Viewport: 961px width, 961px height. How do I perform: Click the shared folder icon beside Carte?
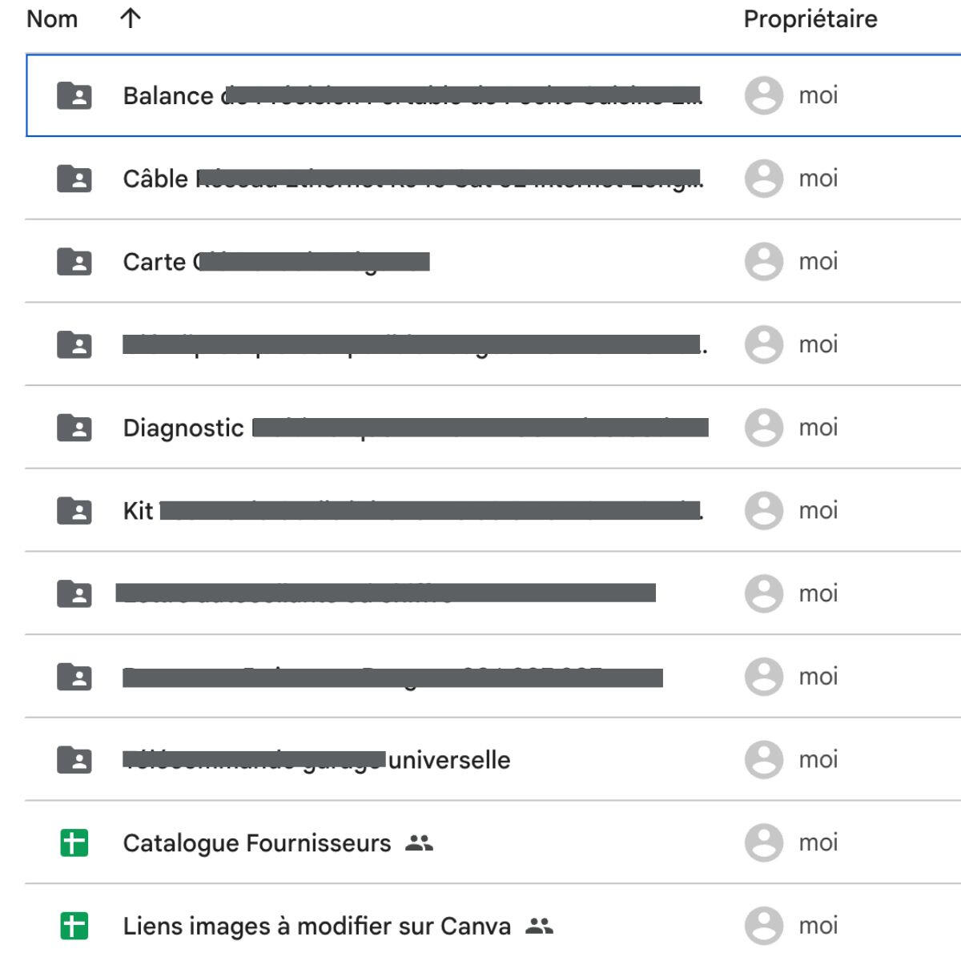(74, 262)
